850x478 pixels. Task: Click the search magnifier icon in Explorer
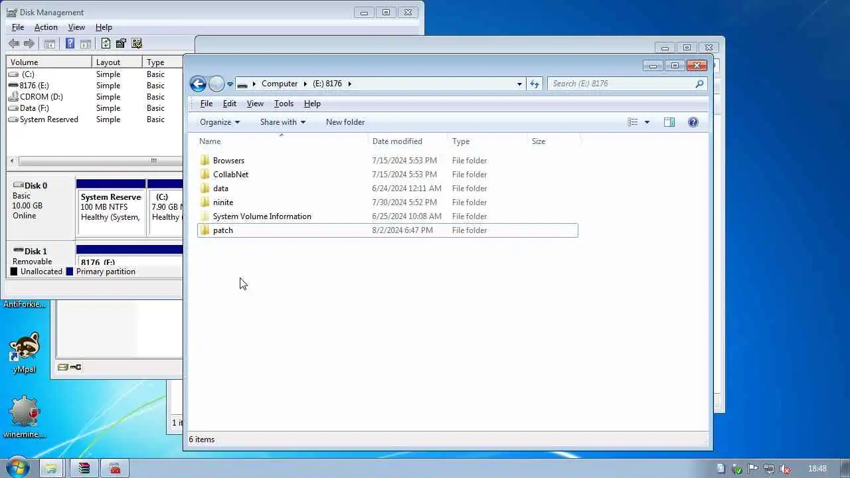click(x=699, y=84)
